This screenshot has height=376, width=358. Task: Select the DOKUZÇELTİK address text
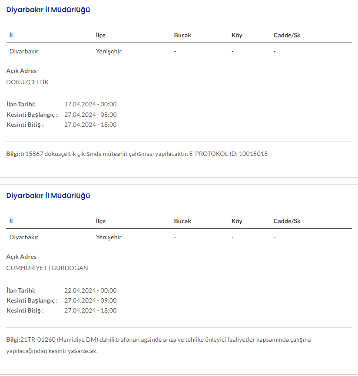28,82
